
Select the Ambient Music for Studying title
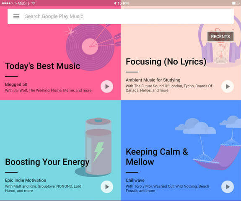pyautogui.click(x=153, y=80)
